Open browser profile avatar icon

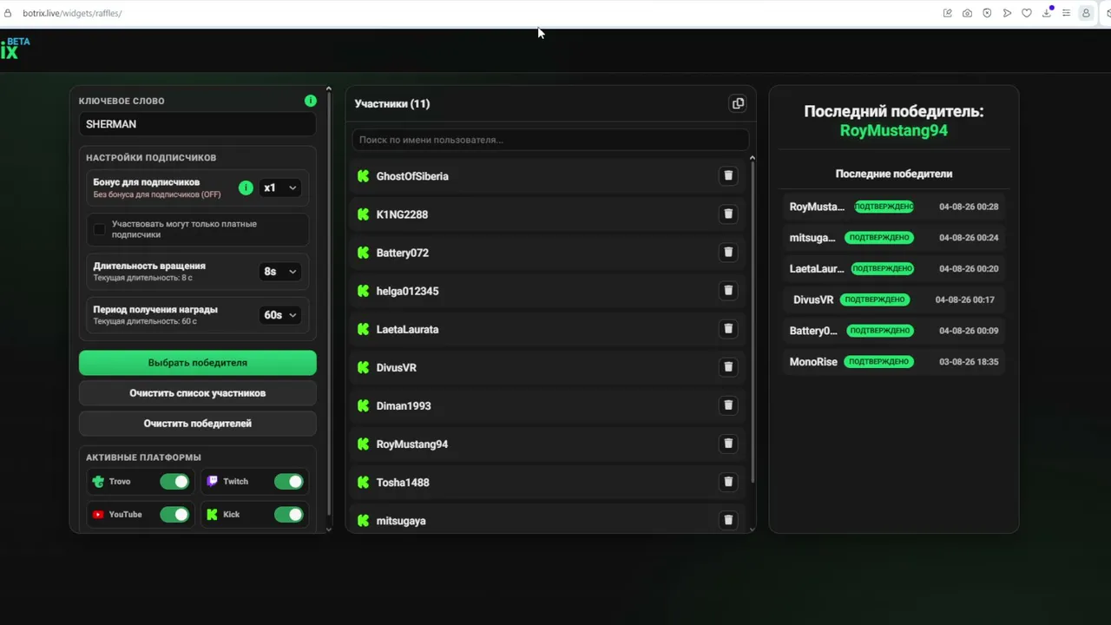pos(1086,13)
